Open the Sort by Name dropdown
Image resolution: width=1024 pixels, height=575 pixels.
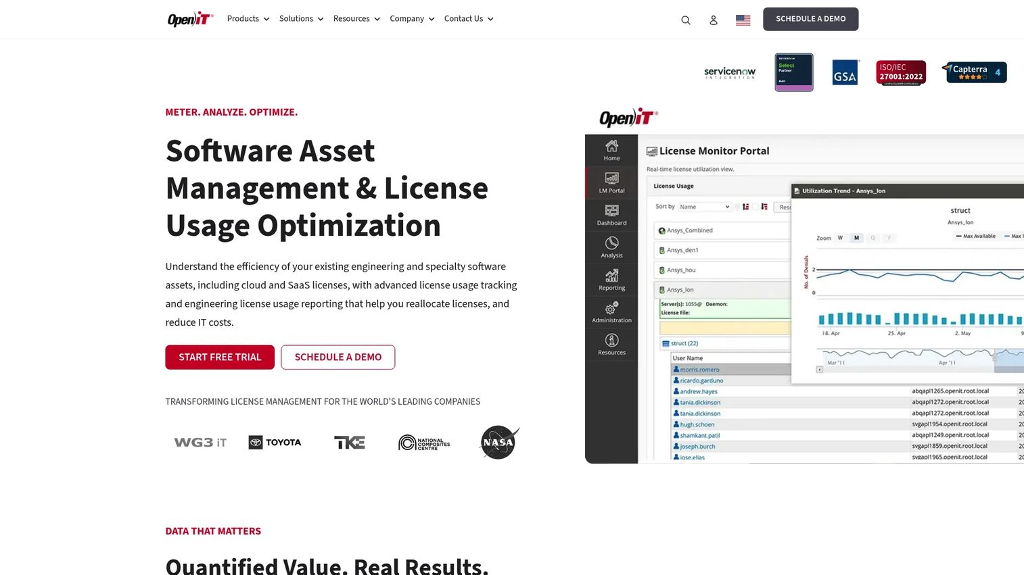705,207
